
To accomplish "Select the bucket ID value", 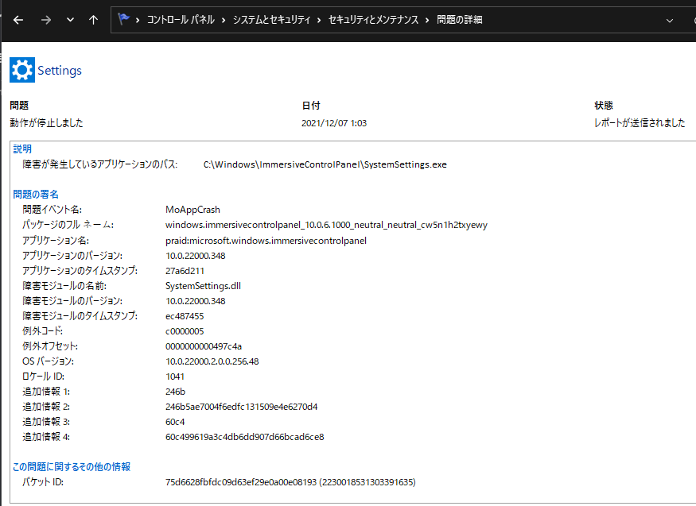I will pos(290,481).
